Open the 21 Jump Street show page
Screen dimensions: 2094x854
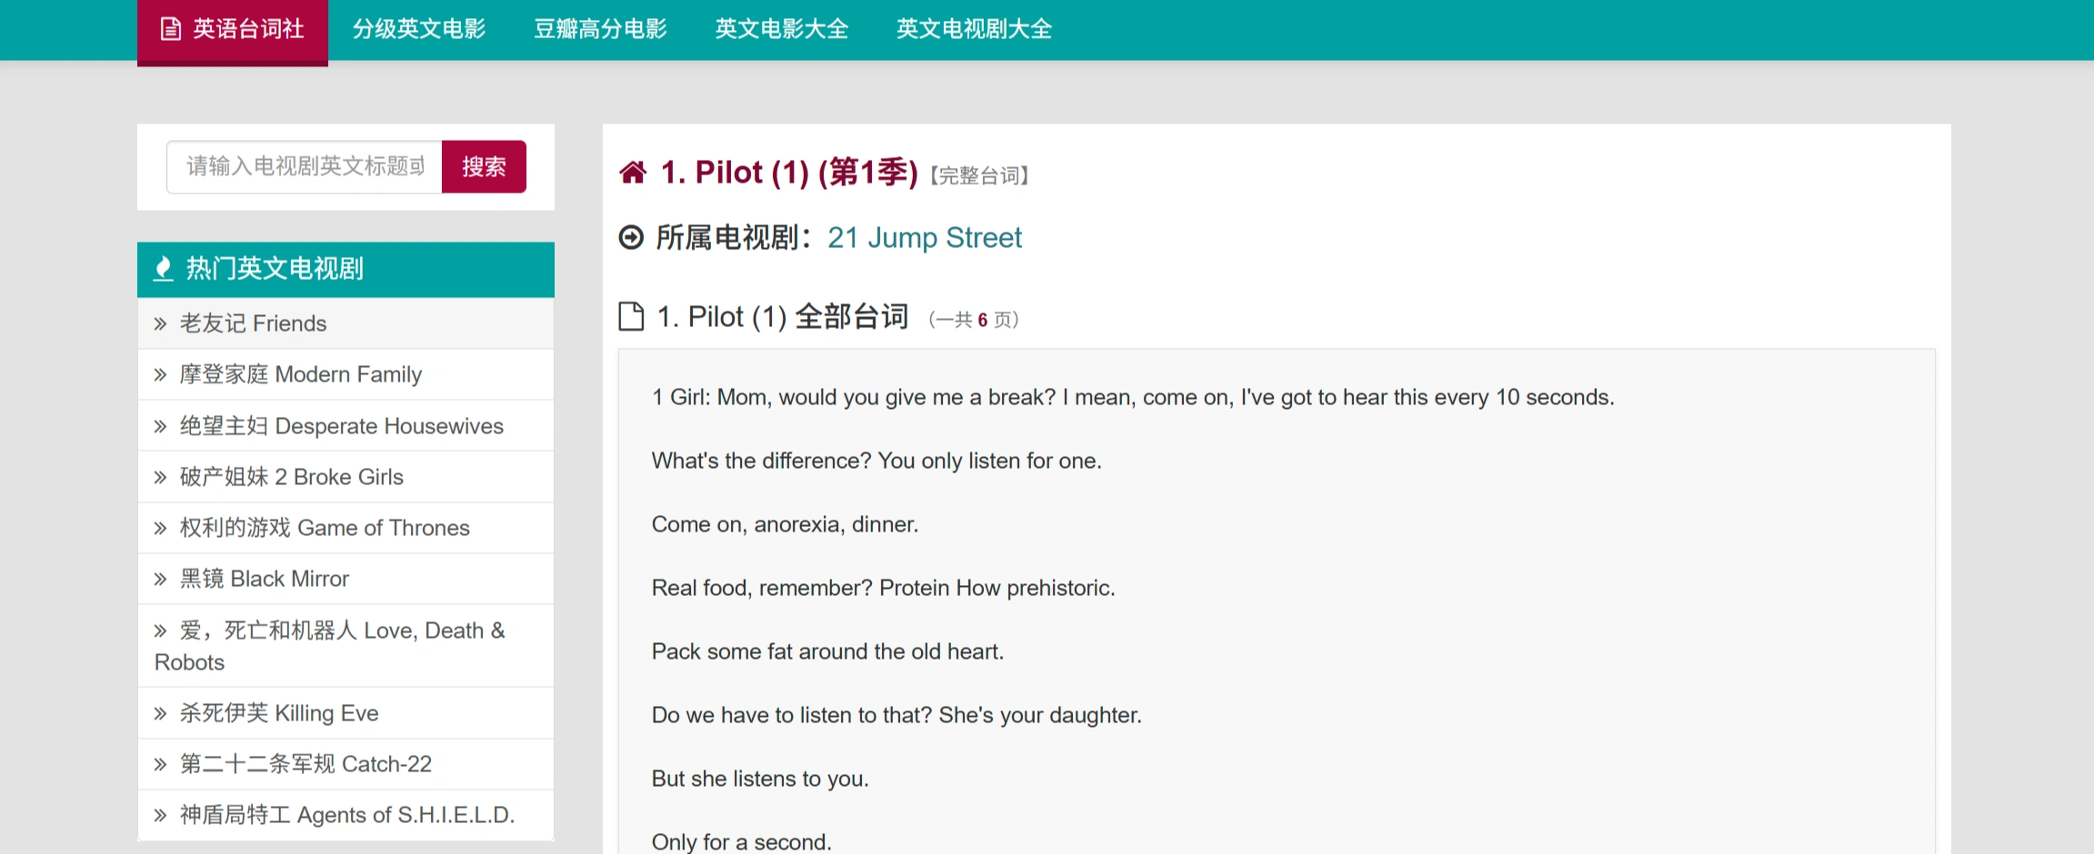(924, 237)
